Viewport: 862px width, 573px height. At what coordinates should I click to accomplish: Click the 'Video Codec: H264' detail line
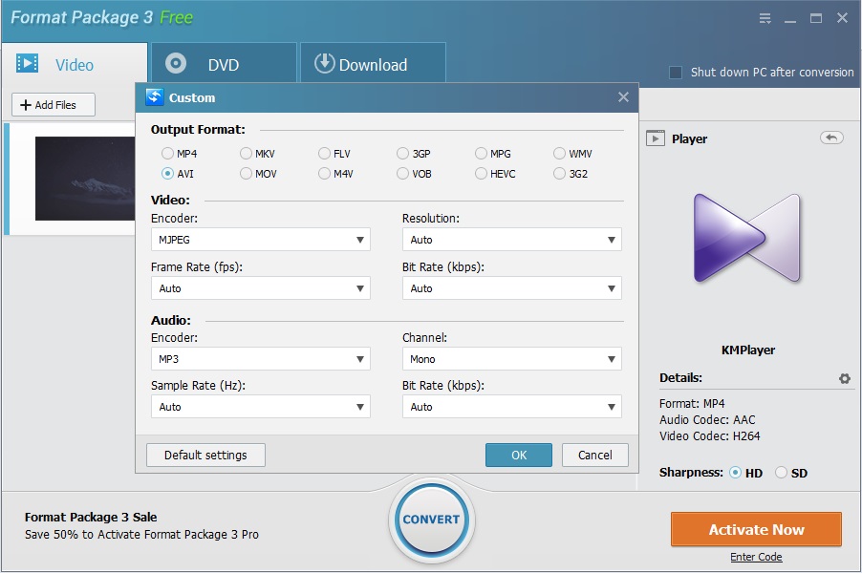[x=709, y=436]
